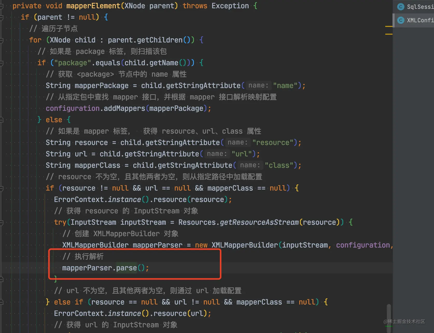Collapse the '} else if (resource == null' fold marker
Image resolution: width=434 pixels, height=333 pixels.
coord(1,302)
